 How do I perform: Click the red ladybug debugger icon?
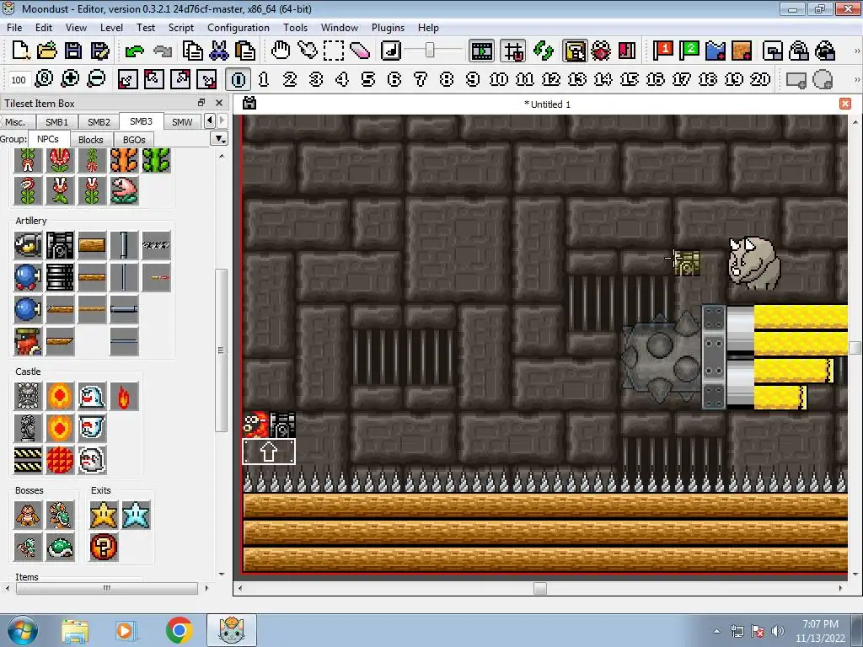[600, 51]
